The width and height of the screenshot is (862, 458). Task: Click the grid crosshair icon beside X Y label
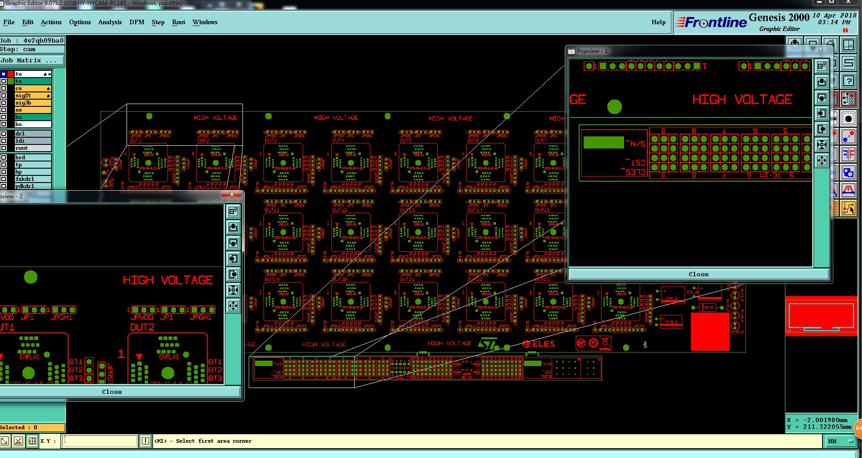(32, 441)
